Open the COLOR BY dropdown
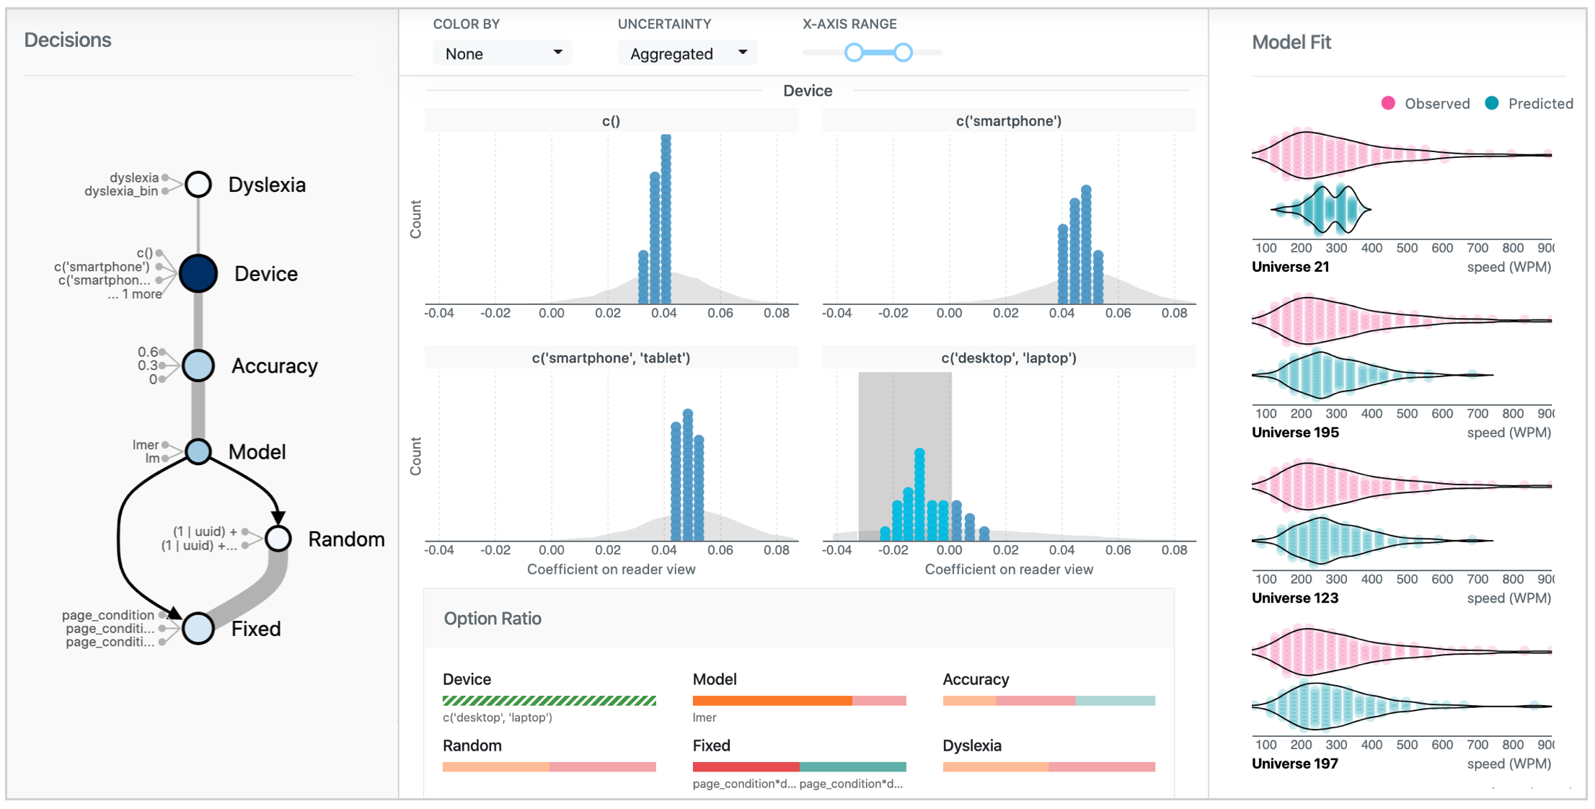 point(502,53)
